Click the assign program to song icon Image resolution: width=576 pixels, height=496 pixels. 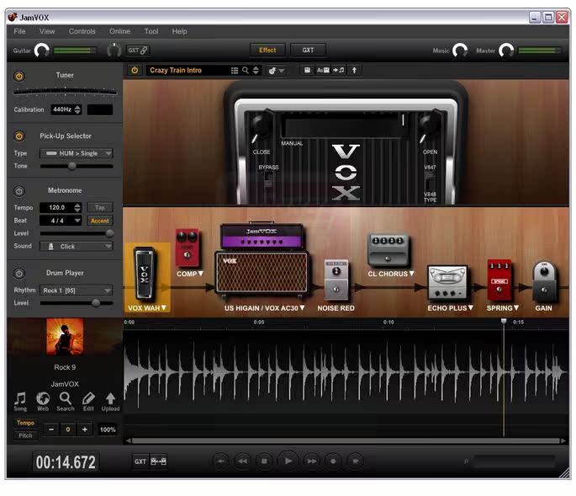(x=339, y=70)
